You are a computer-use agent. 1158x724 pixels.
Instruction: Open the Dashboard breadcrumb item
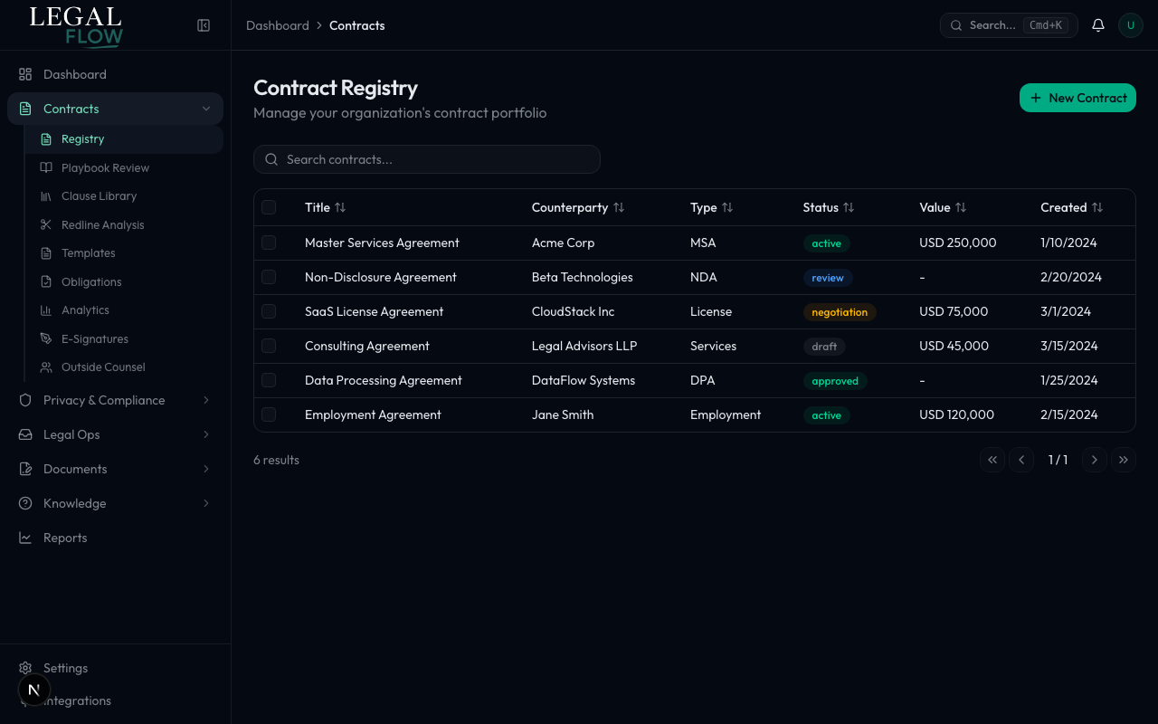(278, 25)
